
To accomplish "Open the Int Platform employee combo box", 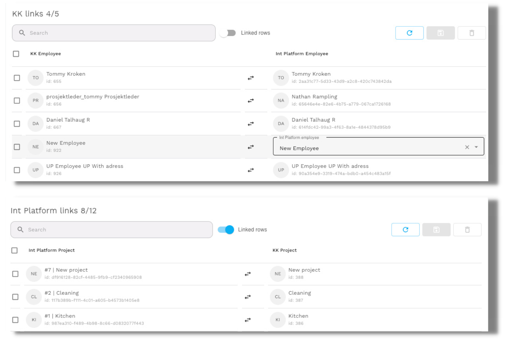I will 368,148.
